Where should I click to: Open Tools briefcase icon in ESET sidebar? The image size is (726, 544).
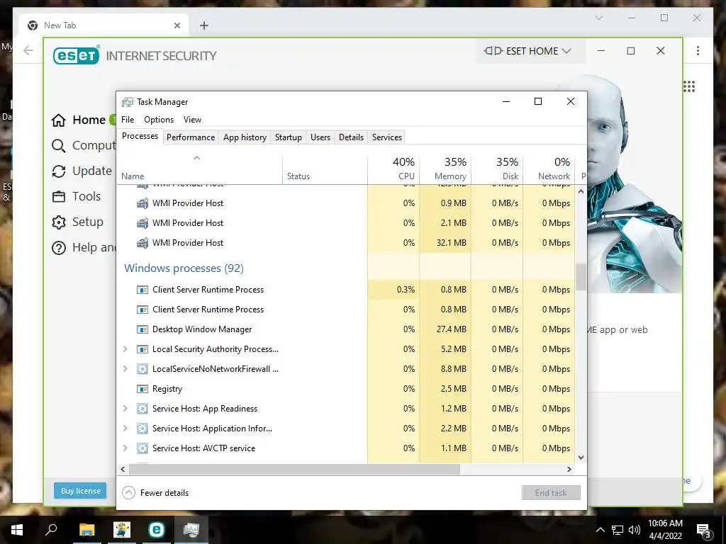coord(58,197)
